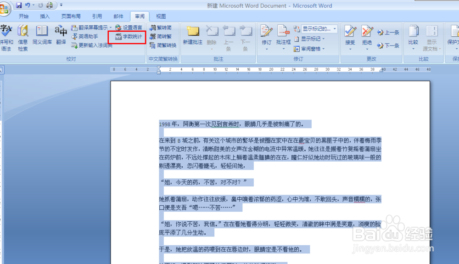Screen dimensions: 459x264
Task: Open 简繁转换 dialog
Action: [163, 45]
